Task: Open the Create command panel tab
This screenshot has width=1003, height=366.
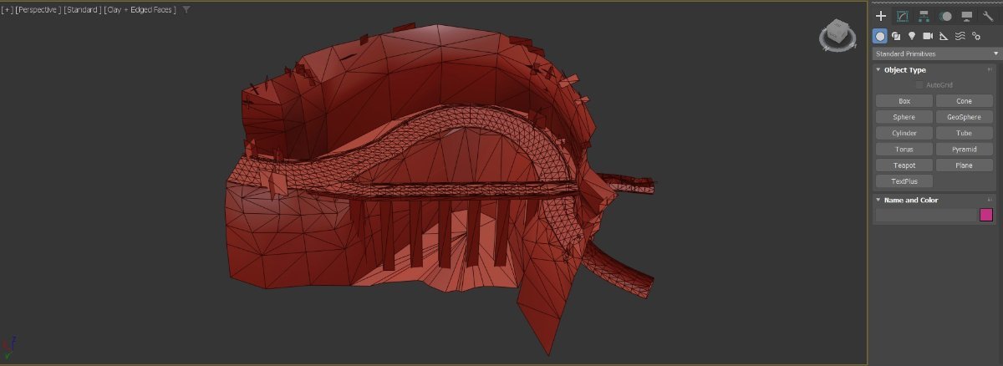Action: point(880,16)
